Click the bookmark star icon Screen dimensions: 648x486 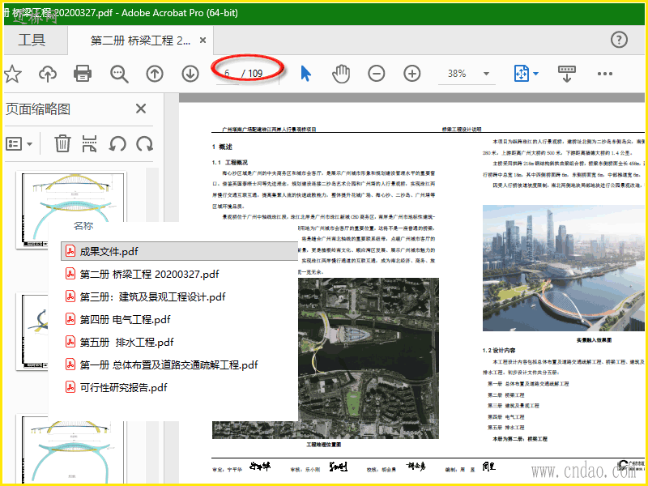[11, 74]
